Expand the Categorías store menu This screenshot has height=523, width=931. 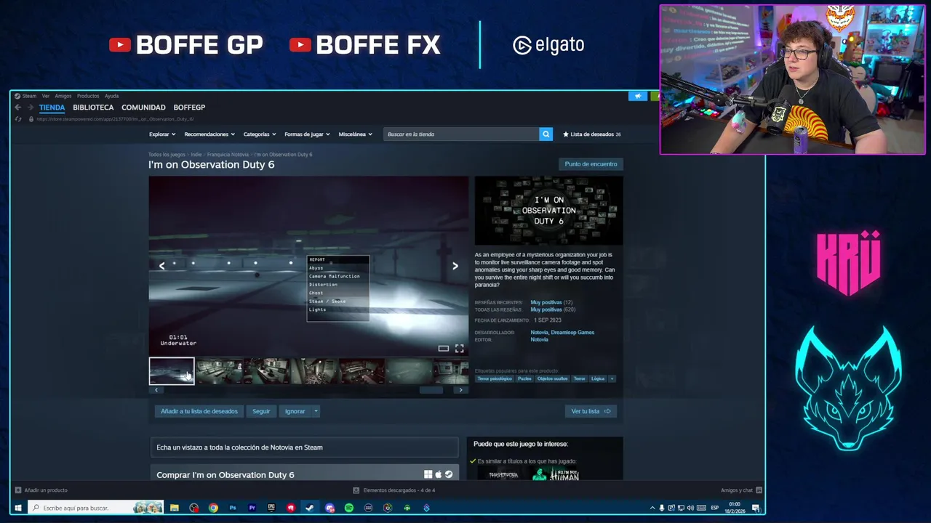point(260,134)
